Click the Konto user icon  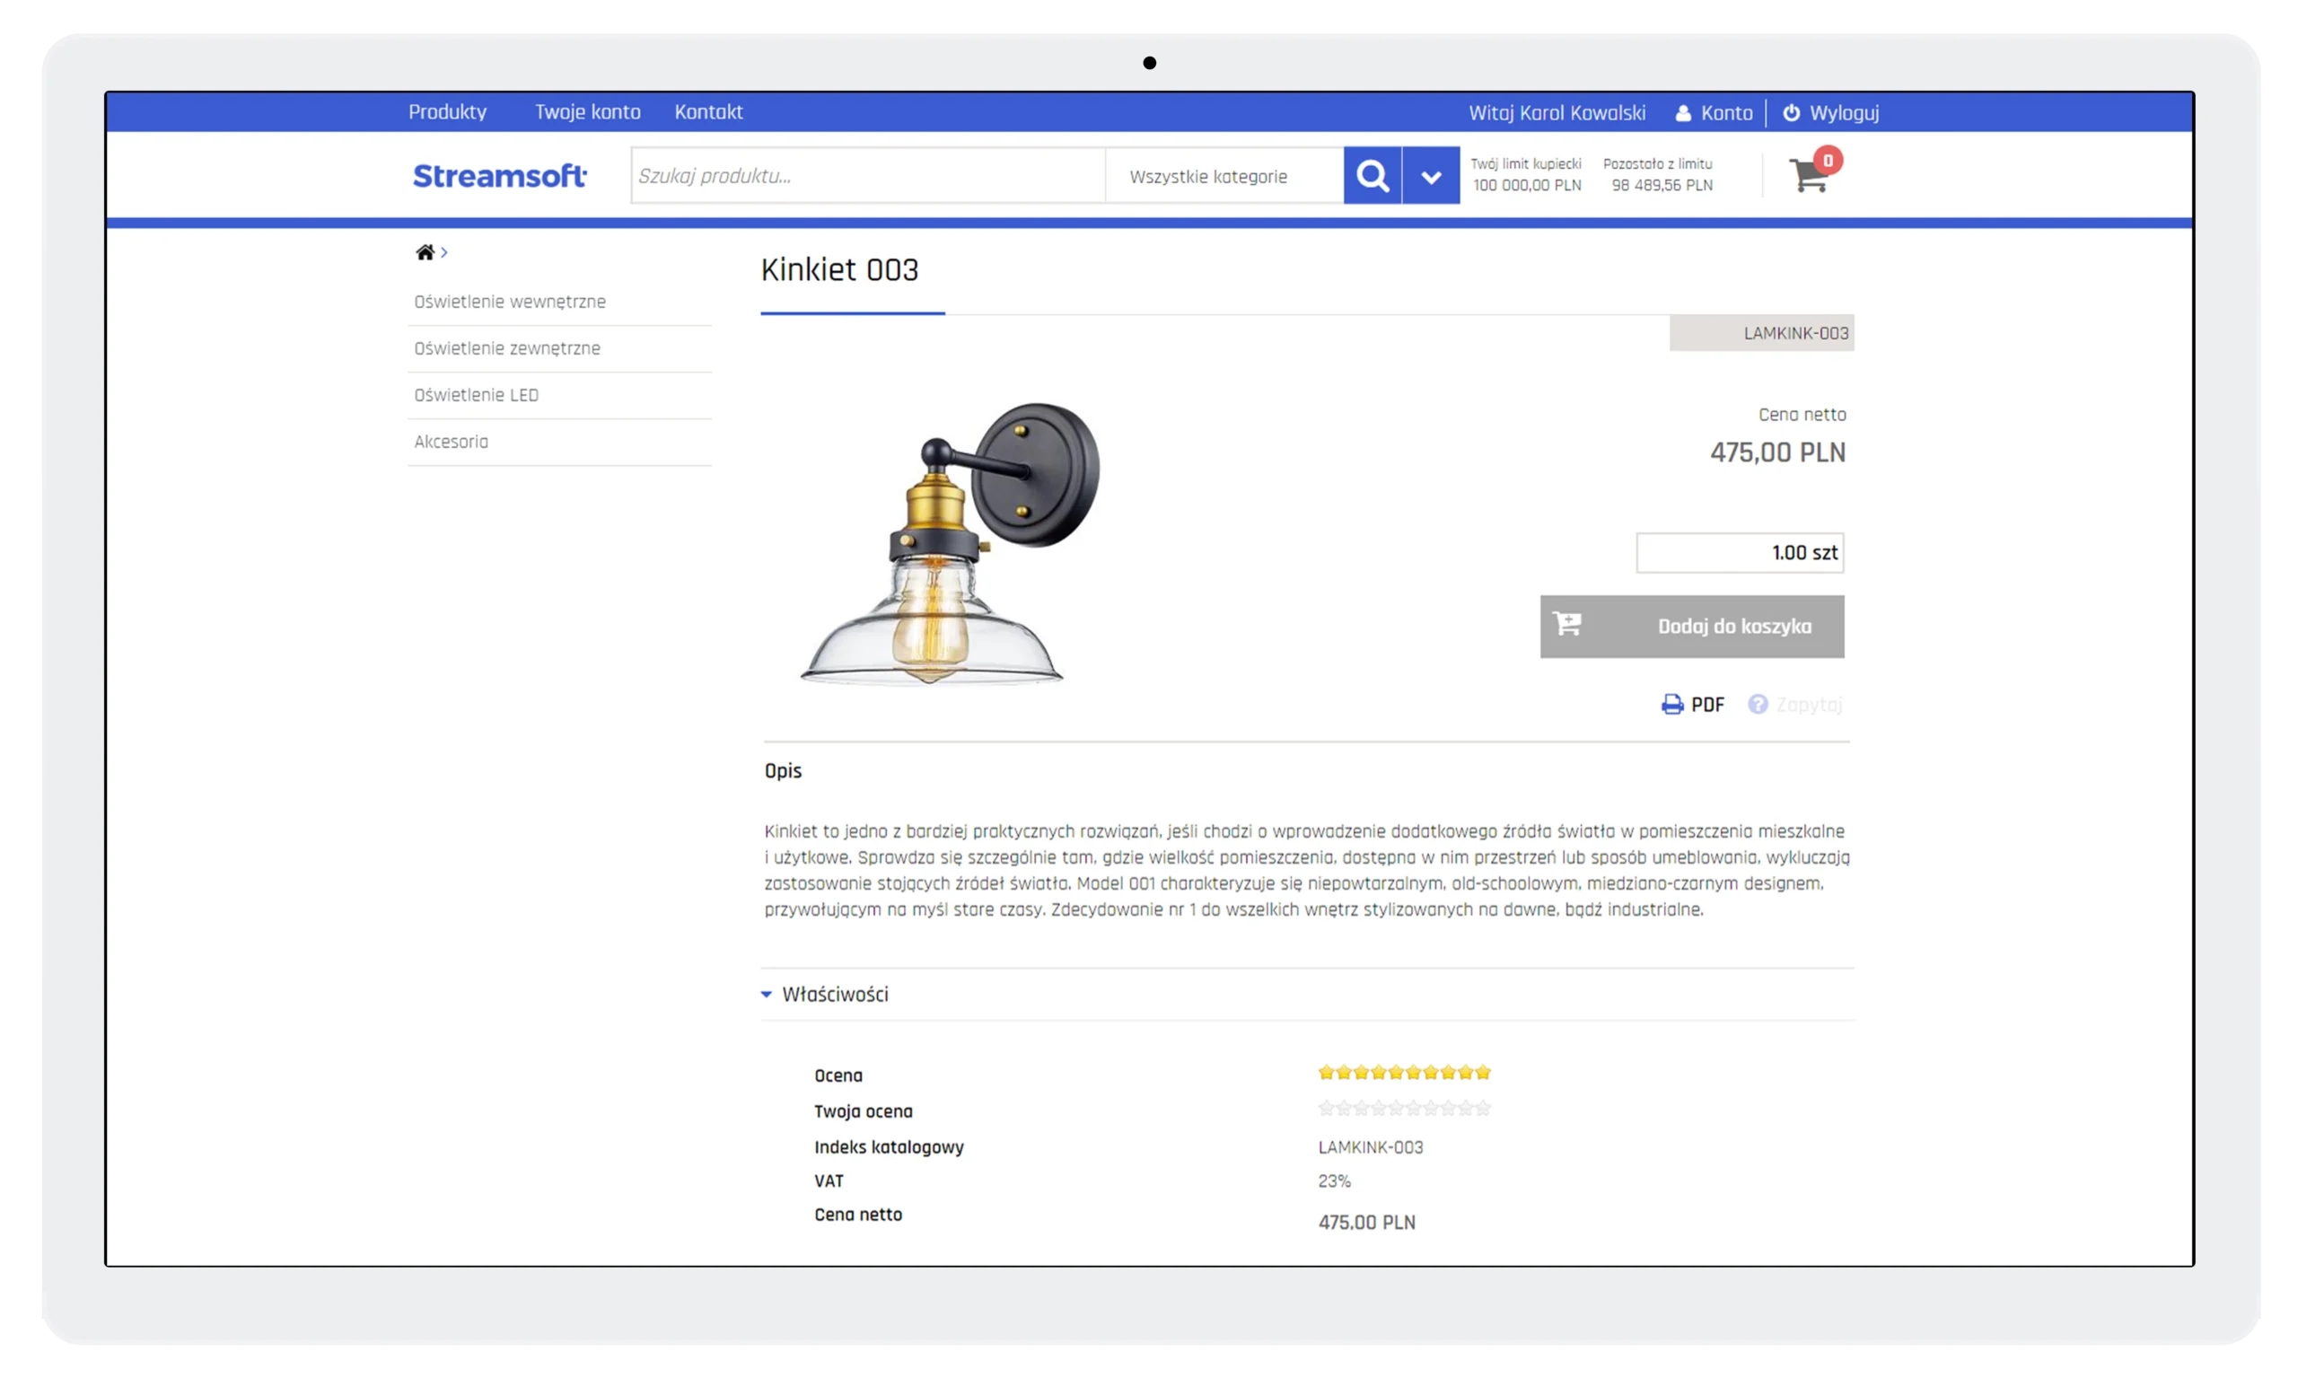[1682, 112]
